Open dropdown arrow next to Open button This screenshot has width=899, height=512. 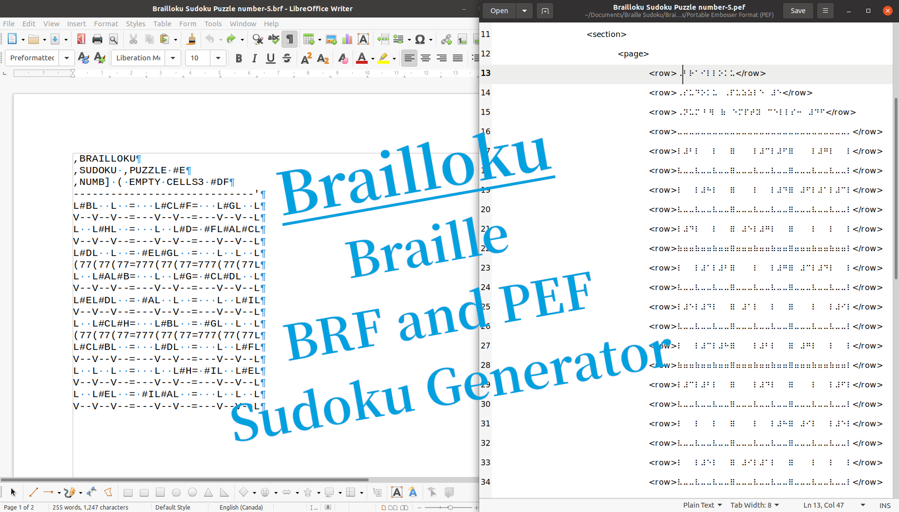[x=524, y=11]
